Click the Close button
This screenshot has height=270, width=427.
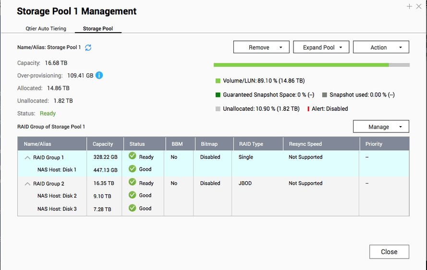tap(389, 252)
